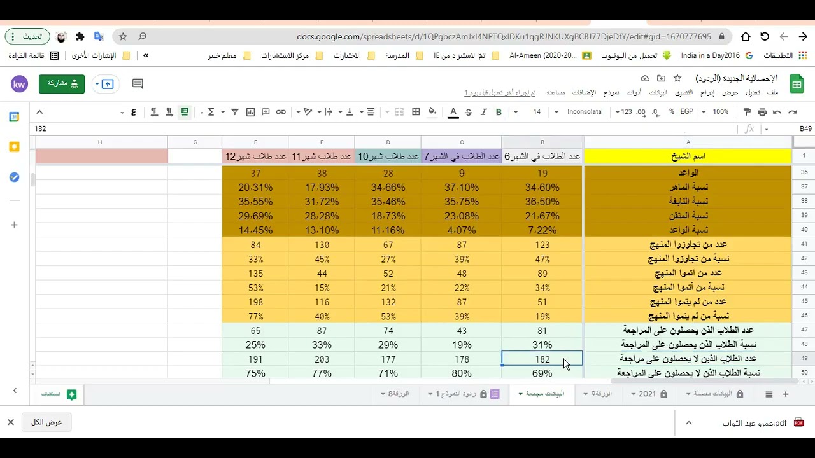
Task: Switch to the البيانات مفصلة sheet tab
Action: click(x=715, y=394)
